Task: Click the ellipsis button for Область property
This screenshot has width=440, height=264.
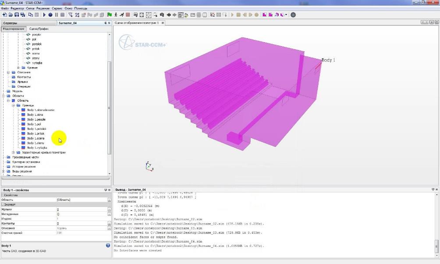Action: (x=109, y=200)
